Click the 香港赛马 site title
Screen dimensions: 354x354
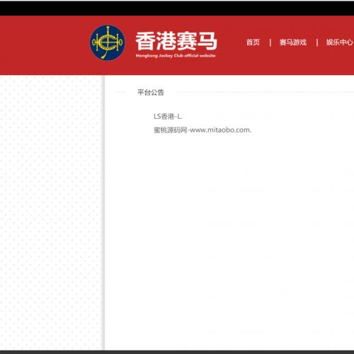click(x=176, y=41)
